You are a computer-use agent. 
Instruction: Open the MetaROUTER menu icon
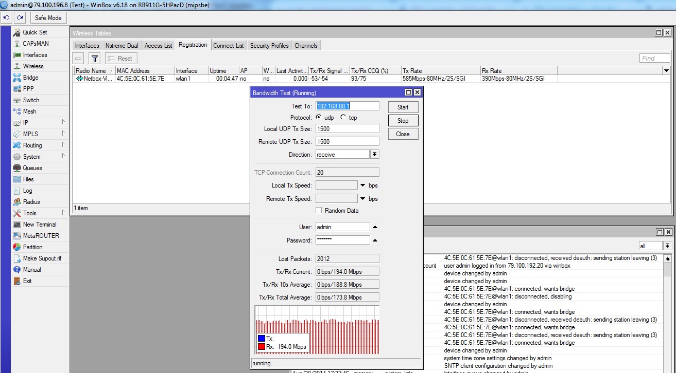coord(17,236)
